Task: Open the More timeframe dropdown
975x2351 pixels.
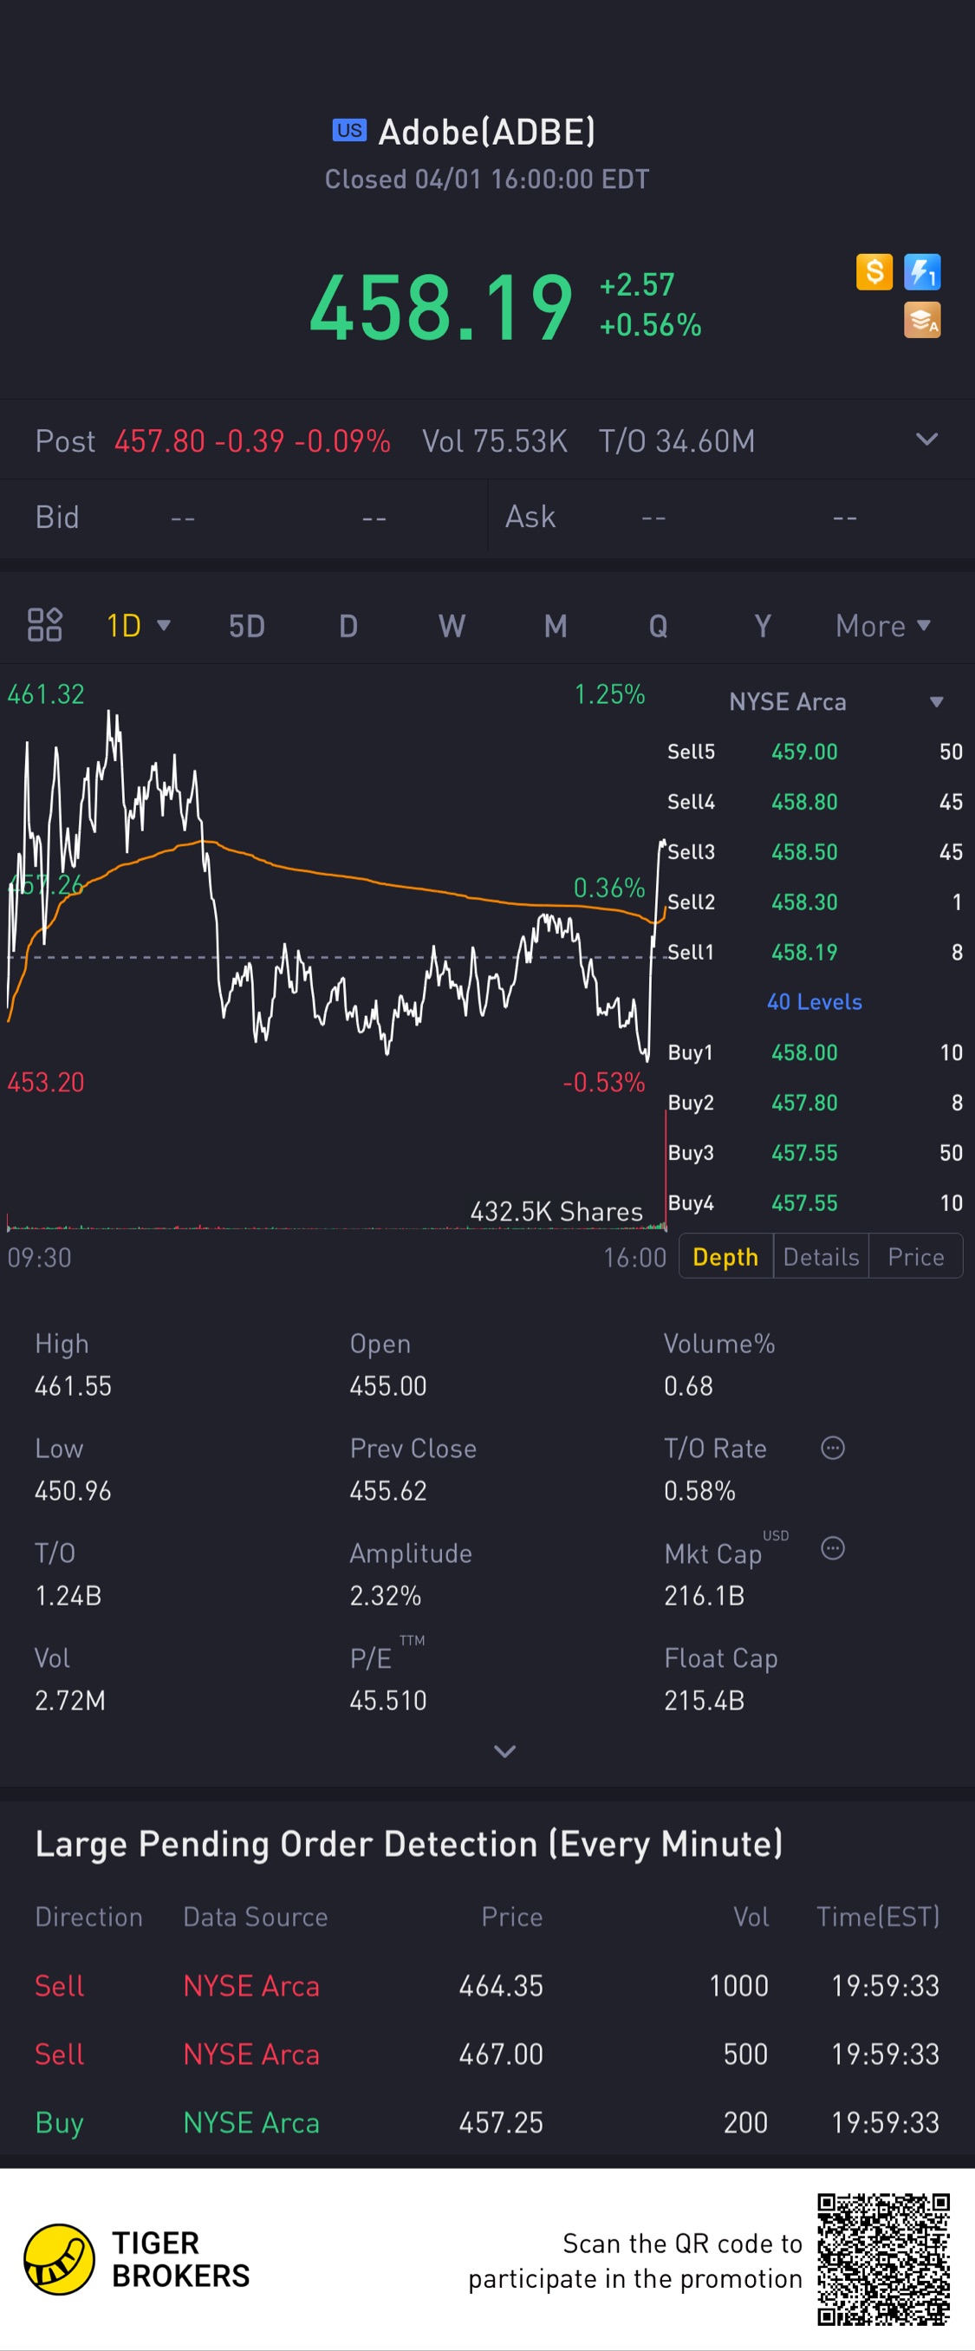Action: click(x=883, y=626)
